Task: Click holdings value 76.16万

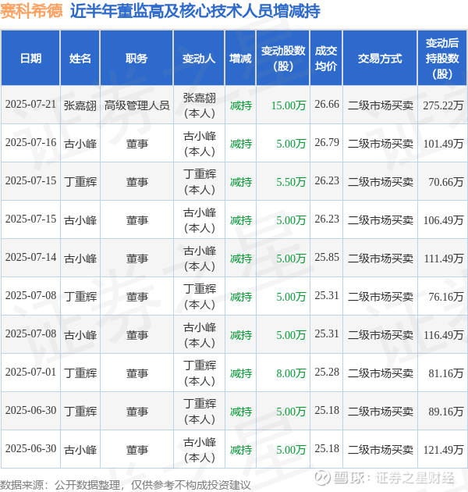Action: tap(445, 297)
